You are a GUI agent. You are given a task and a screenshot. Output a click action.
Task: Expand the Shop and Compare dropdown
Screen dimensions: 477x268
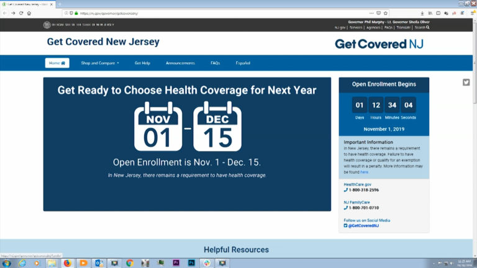100,63
